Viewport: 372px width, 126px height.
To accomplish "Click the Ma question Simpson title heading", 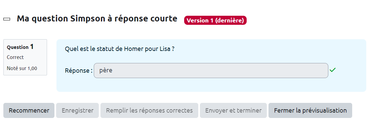I will 97,18.
